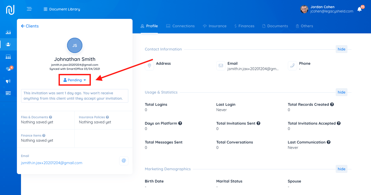Hide the Contact Information section
The width and height of the screenshot is (371, 195).
coord(341,49)
